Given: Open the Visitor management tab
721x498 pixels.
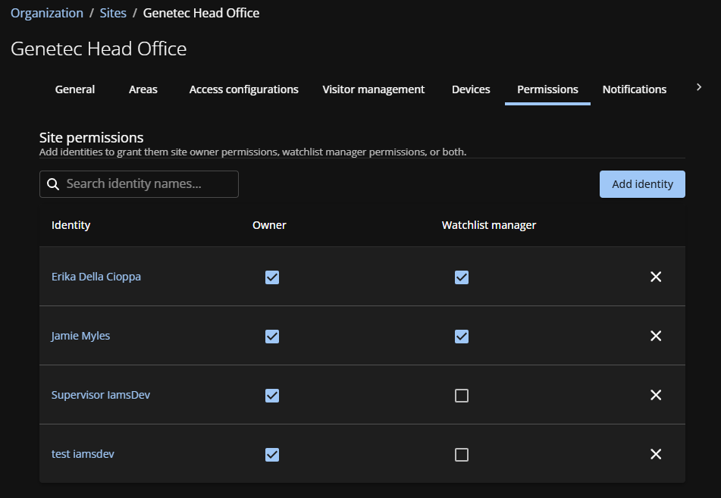Looking at the screenshot, I should (373, 89).
